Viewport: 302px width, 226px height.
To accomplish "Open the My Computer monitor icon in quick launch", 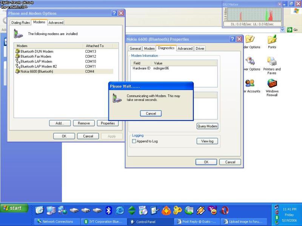I will tap(51, 211).
